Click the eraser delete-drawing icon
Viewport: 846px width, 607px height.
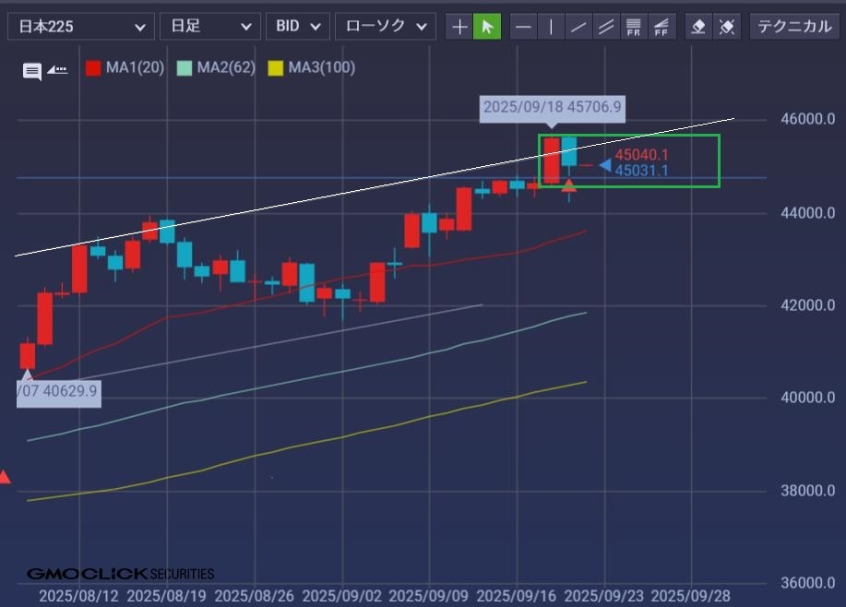(698, 27)
